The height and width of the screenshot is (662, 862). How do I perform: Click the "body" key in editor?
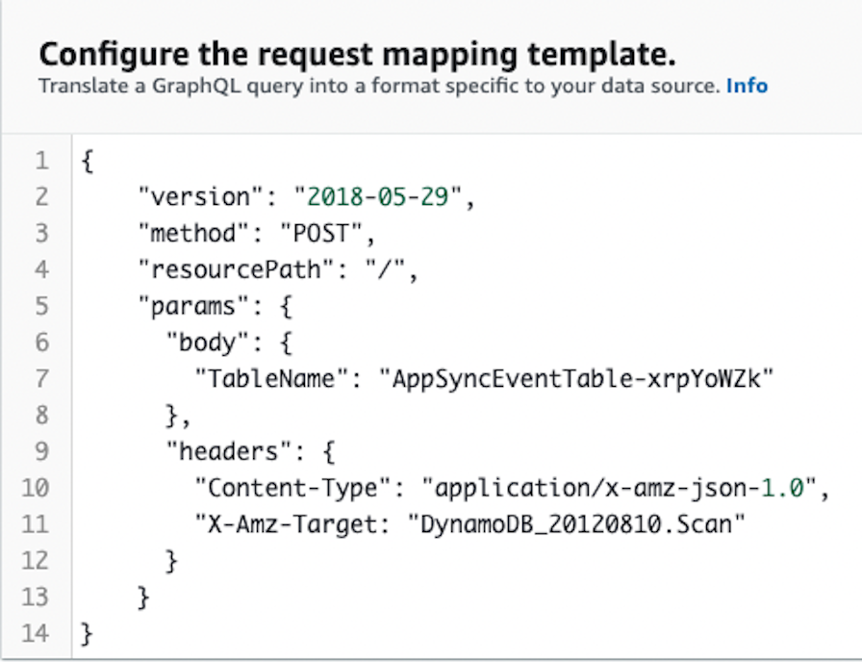206,342
